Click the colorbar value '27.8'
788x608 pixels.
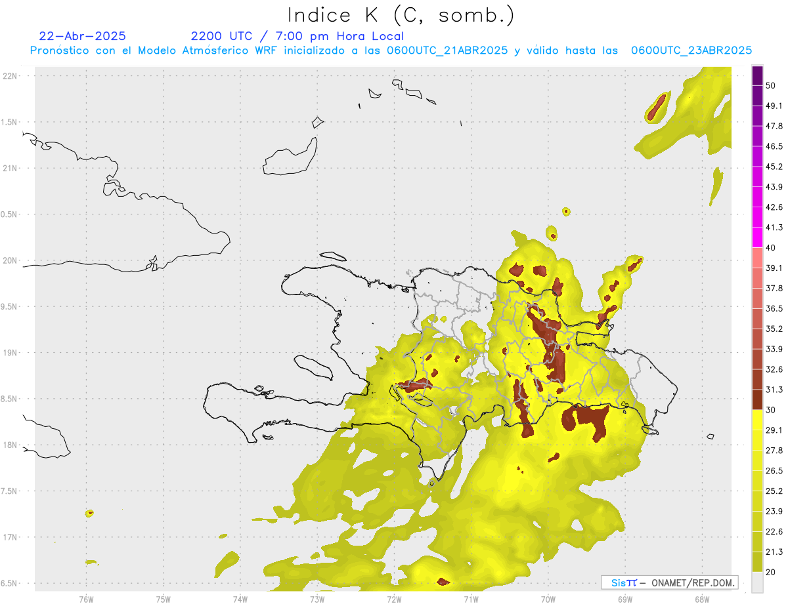[774, 451]
